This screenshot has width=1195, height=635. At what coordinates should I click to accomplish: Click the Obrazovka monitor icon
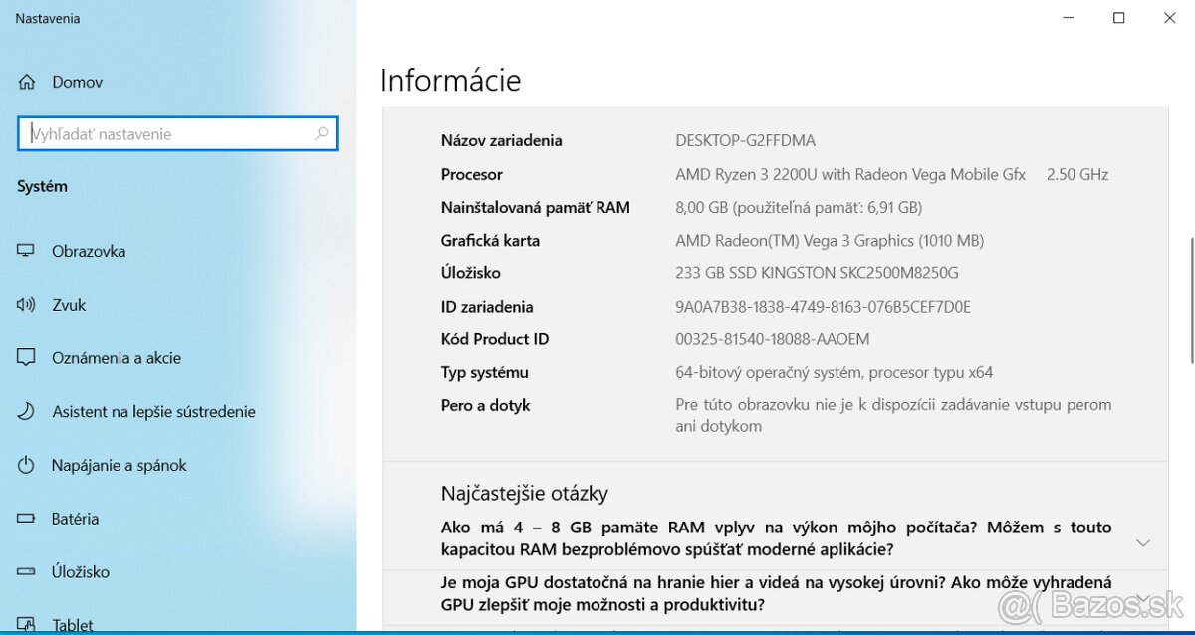27,251
